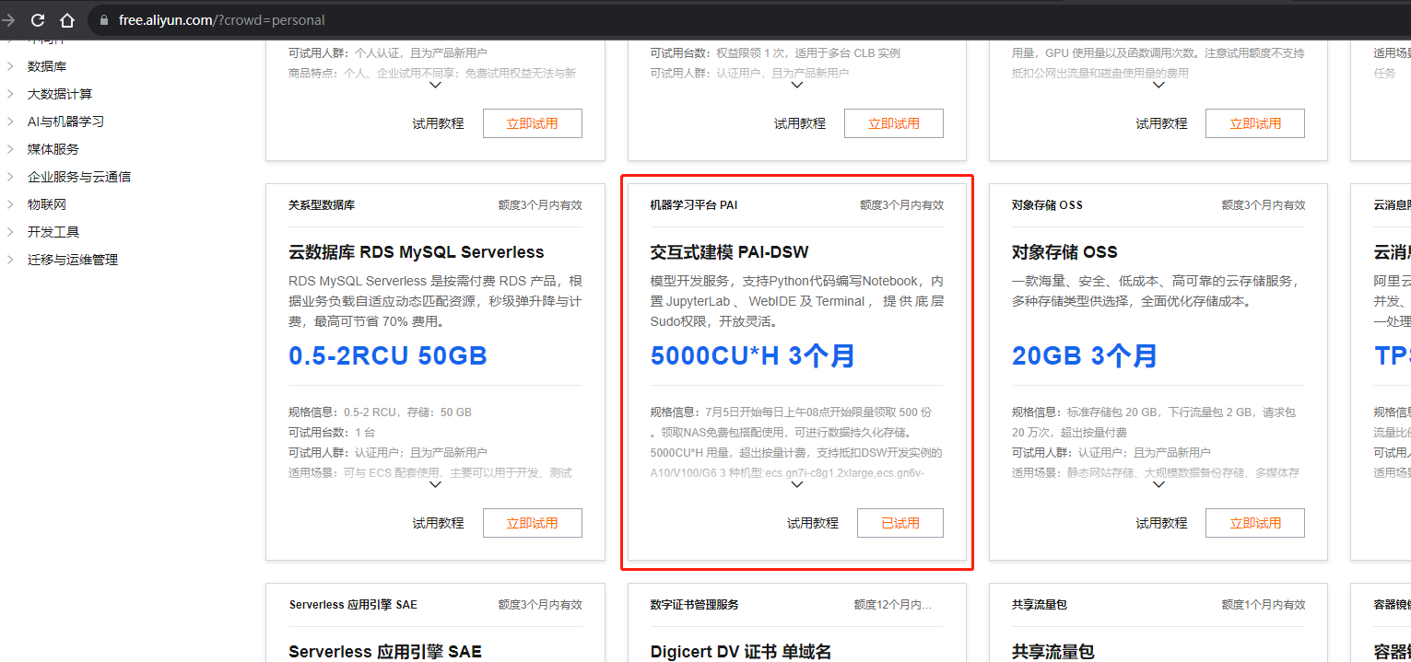Expand the 大数据计算 sidebar category
The height and width of the screenshot is (662, 1411).
[x=59, y=94]
